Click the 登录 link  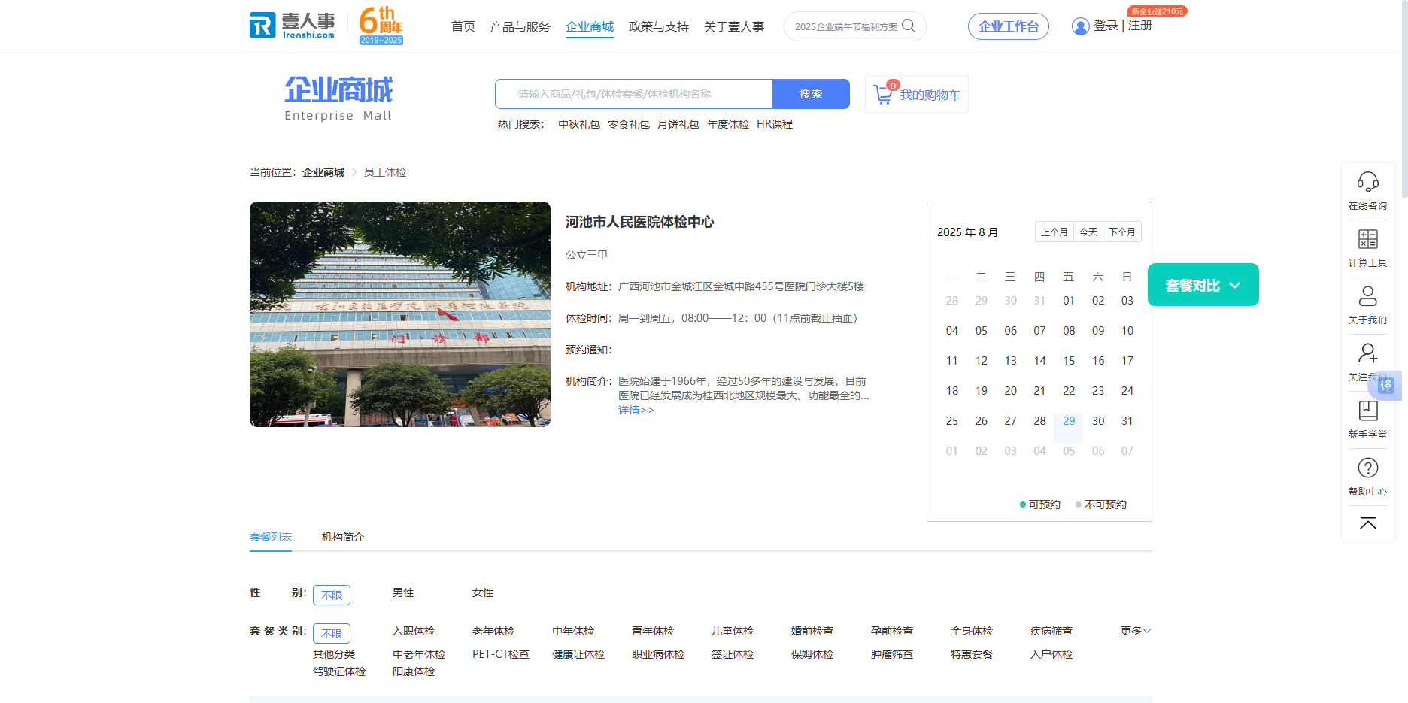[x=1106, y=26]
